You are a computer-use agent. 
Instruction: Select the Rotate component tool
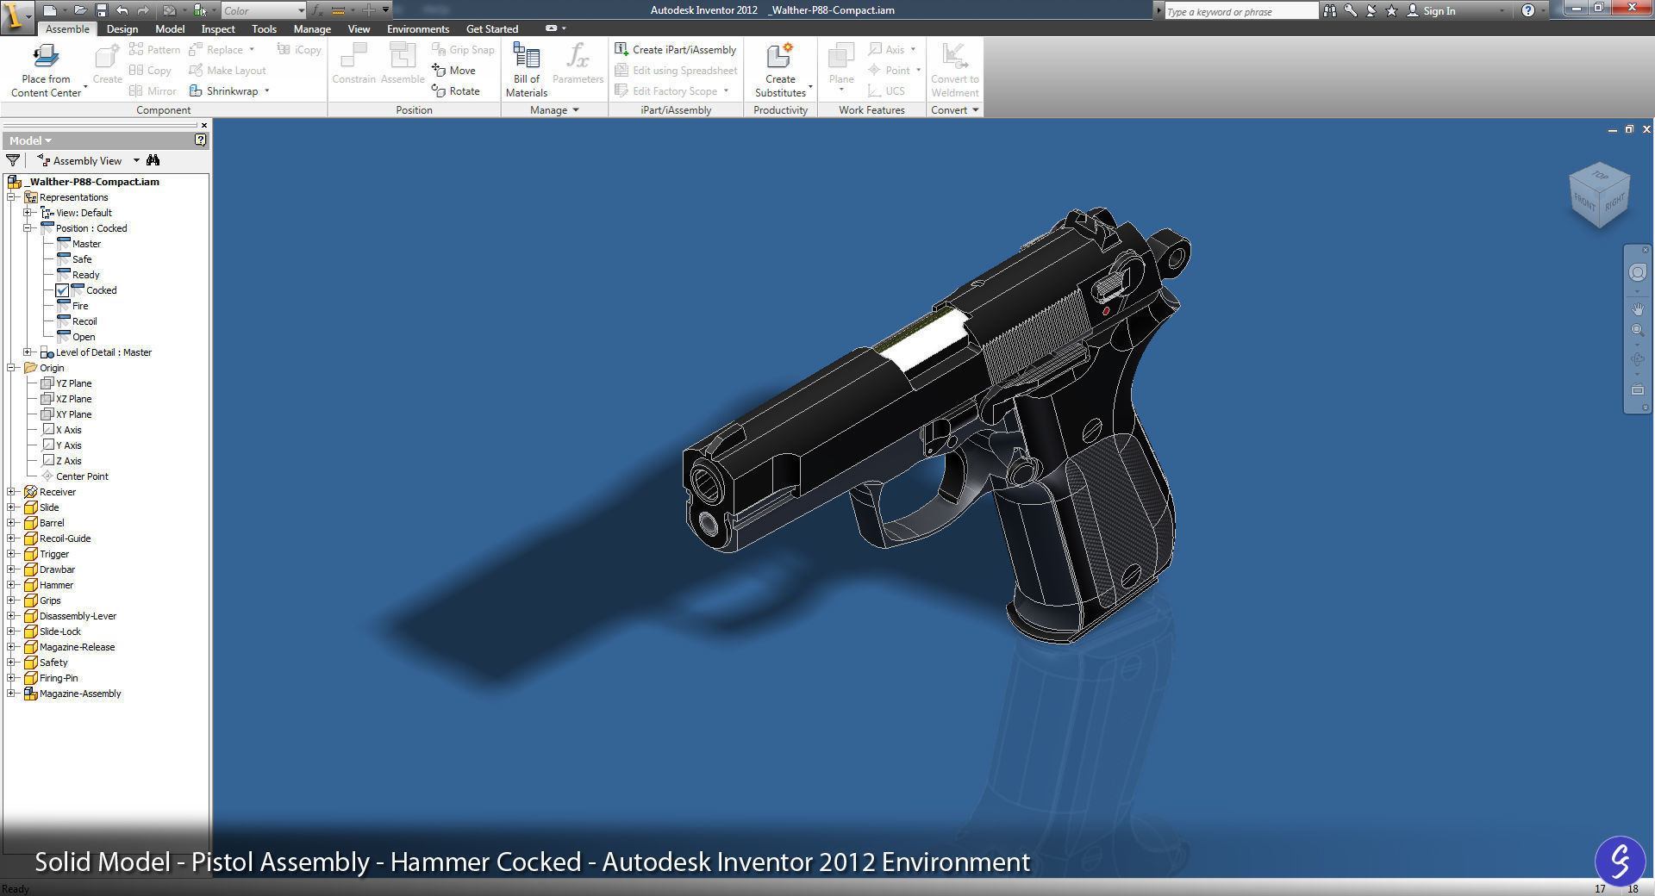coord(455,91)
